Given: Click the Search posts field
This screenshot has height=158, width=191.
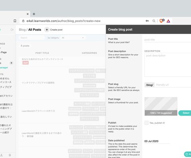Looking at the screenshot, I should click(x=32, y=38).
